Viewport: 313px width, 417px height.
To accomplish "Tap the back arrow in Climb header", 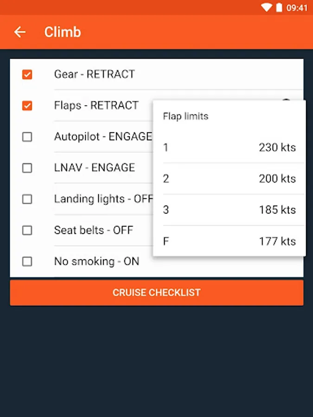I will coord(20,32).
